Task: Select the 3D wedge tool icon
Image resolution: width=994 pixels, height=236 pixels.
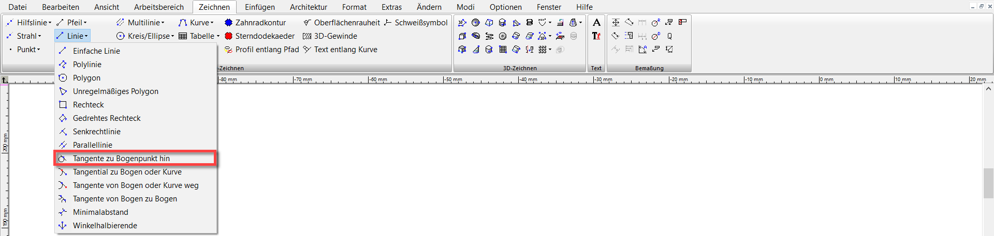Action: pyautogui.click(x=516, y=22)
